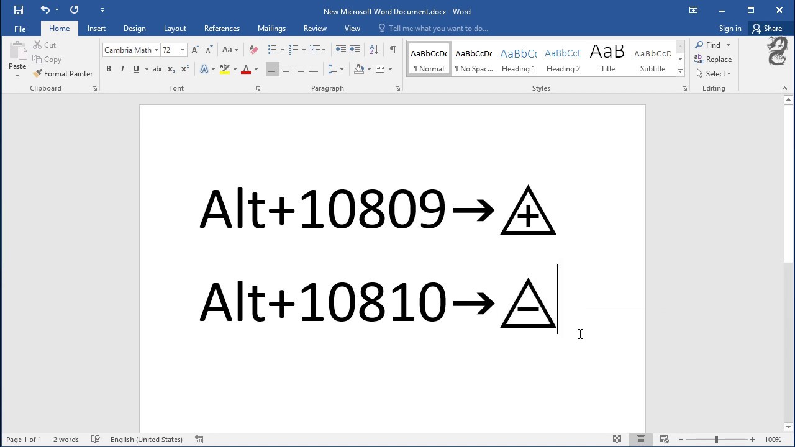
Task: Click the zoom slider handle
Action: (716, 440)
